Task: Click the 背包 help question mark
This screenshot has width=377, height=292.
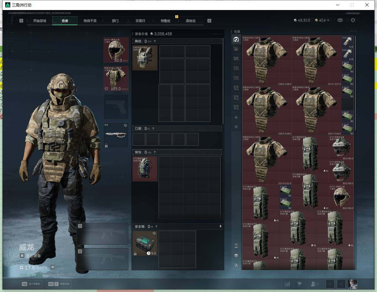Action: pyautogui.click(x=155, y=152)
